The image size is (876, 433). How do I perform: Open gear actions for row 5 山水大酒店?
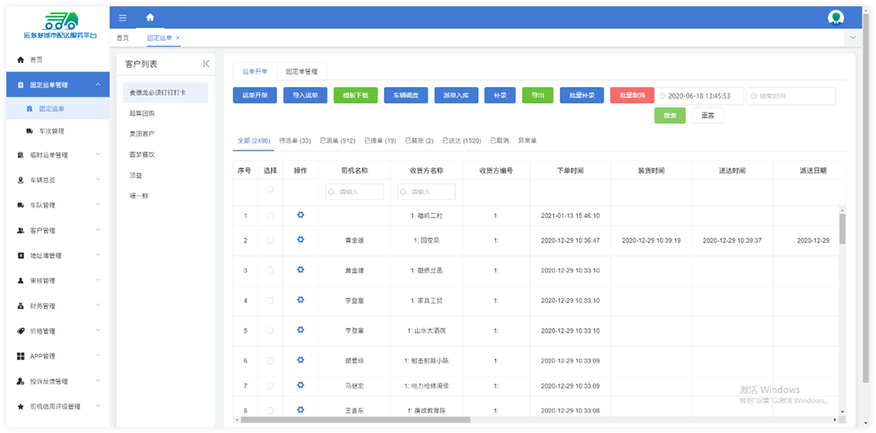pos(301,329)
